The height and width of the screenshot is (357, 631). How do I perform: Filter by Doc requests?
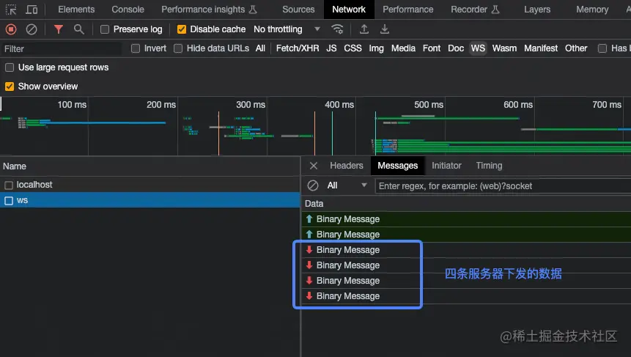click(x=456, y=48)
